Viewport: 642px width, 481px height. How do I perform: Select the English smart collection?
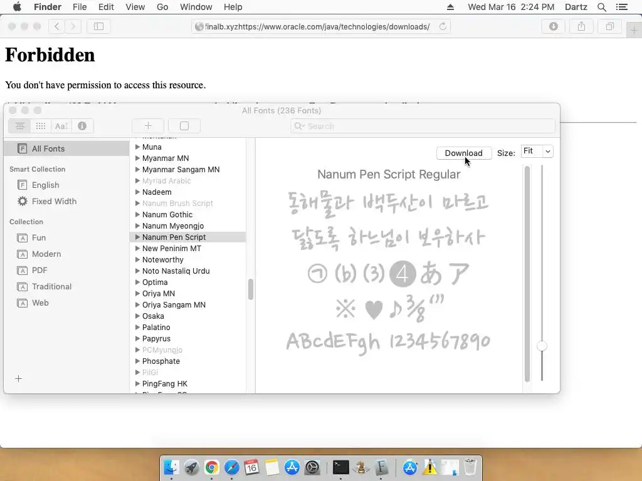pyautogui.click(x=66, y=185)
